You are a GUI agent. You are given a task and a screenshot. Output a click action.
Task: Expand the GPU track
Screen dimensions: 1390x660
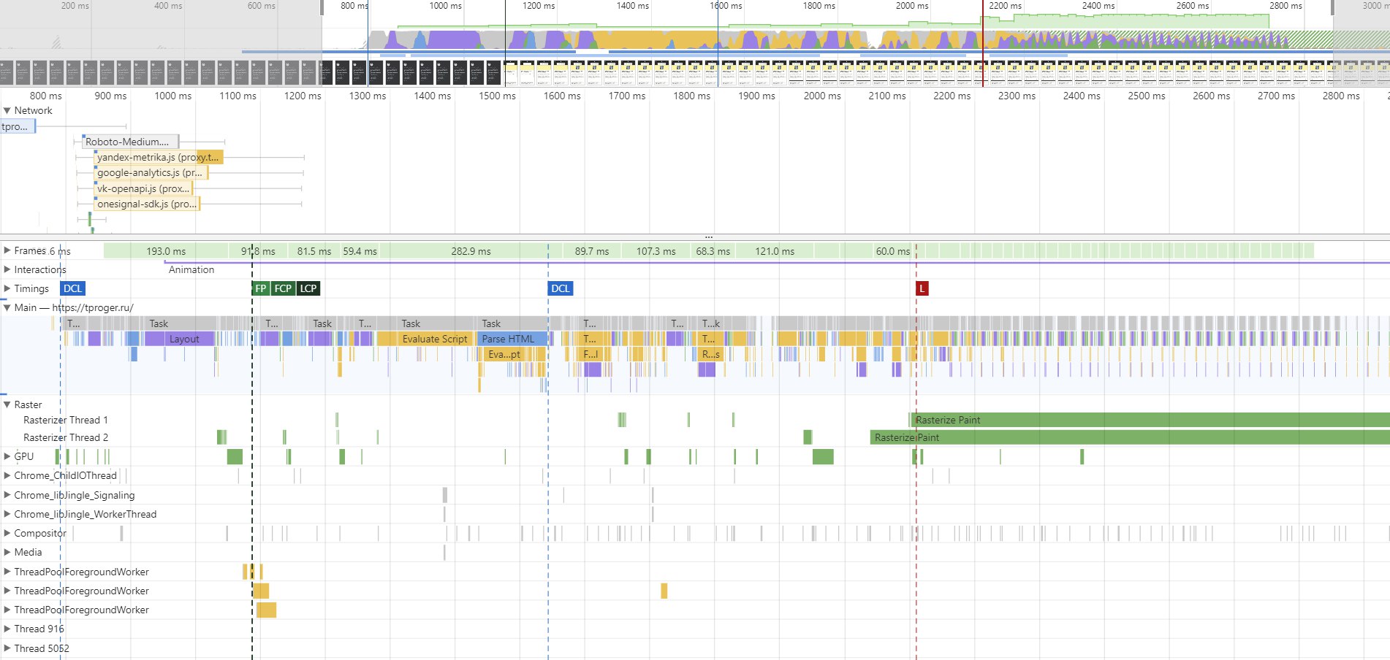pyautogui.click(x=7, y=456)
